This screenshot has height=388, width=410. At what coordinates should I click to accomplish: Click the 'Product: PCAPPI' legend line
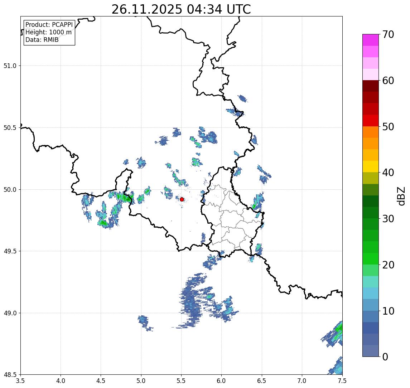click(x=49, y=25)
